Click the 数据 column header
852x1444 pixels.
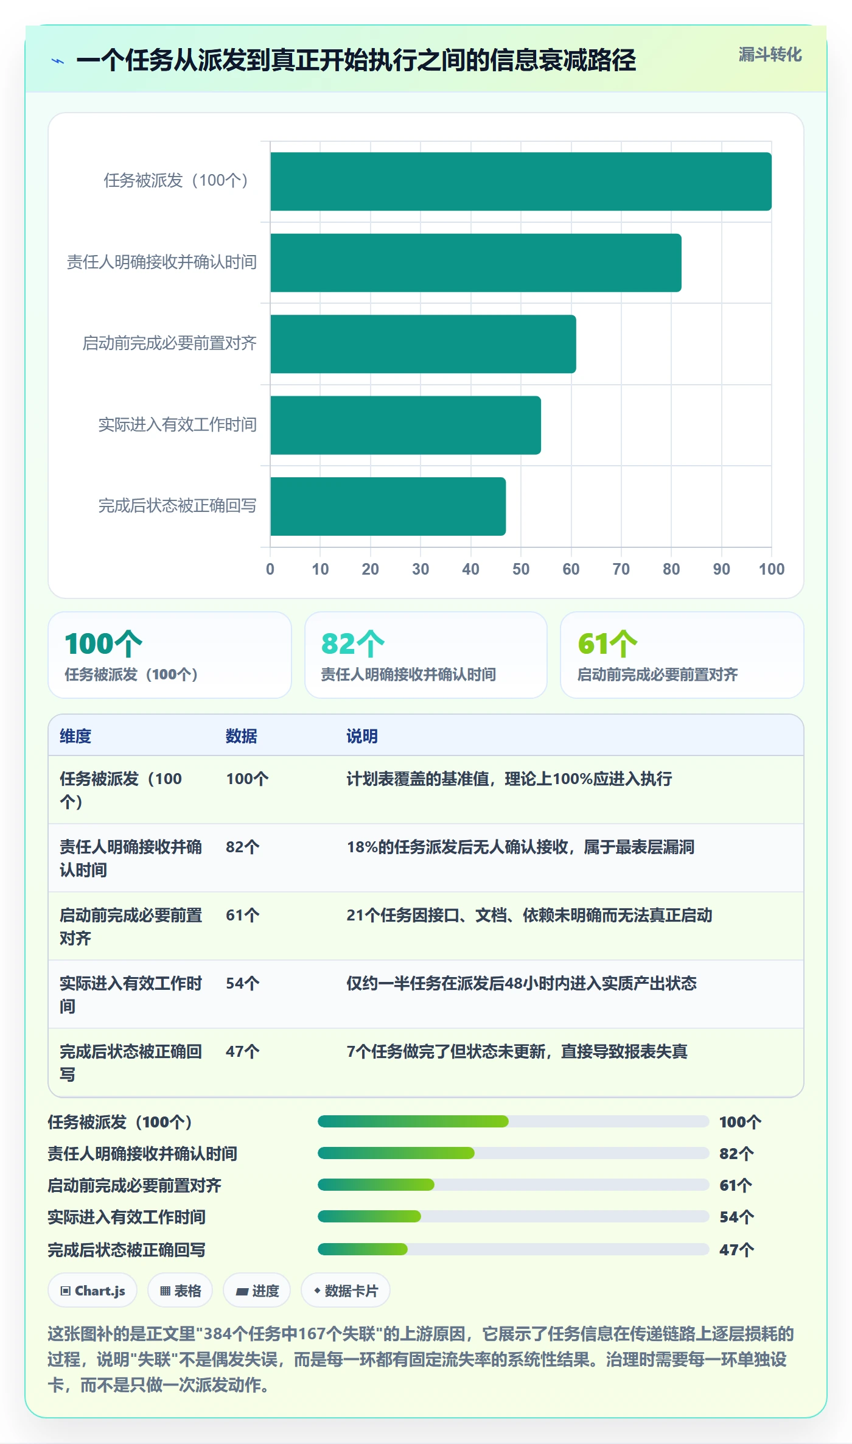click(x=242, y=736)
